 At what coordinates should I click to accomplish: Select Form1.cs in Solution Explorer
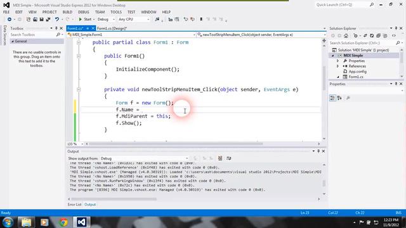pyautogui.click(x=356, y=77)
